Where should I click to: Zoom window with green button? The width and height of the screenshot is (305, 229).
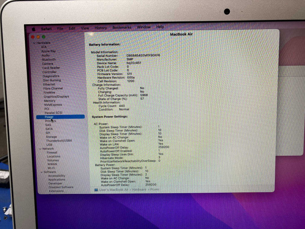(43, 37)
